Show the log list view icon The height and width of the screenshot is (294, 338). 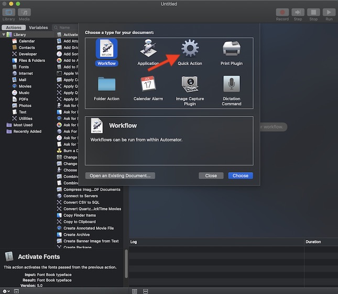click(x=135, y=291)
